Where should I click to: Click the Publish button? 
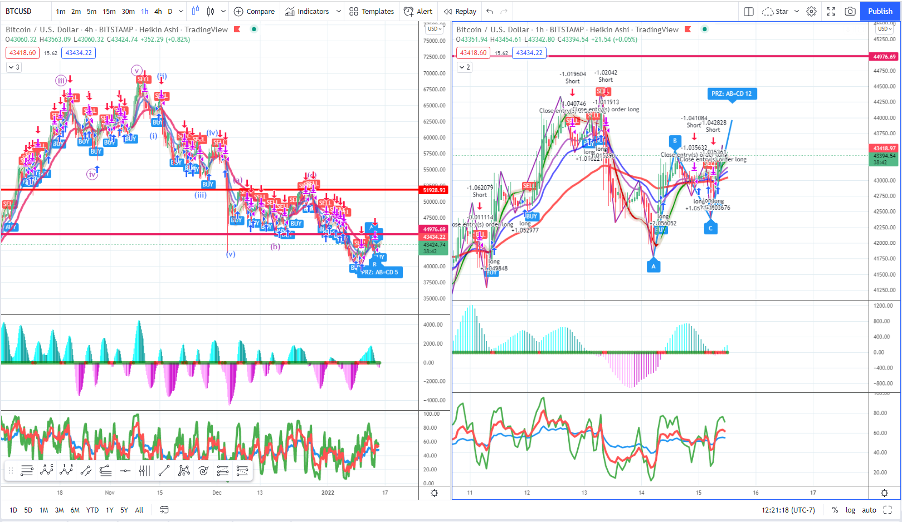point(880,11)
